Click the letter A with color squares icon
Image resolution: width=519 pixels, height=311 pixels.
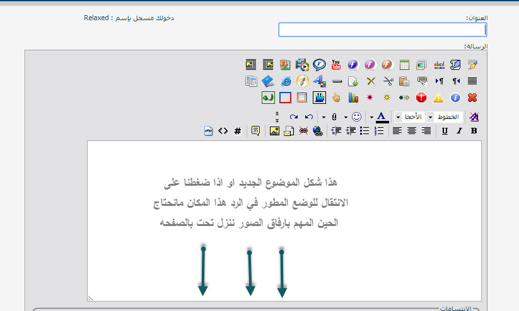pos(320,81)
